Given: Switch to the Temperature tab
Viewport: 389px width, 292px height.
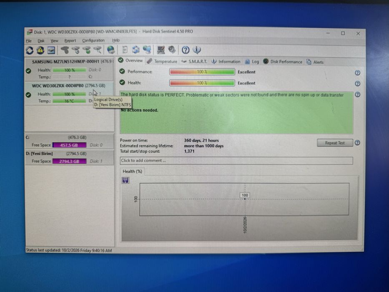Looking at the screenshot, I should point(162,61).
